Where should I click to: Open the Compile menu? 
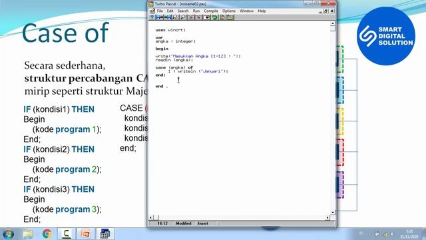(x=211, y=11)
